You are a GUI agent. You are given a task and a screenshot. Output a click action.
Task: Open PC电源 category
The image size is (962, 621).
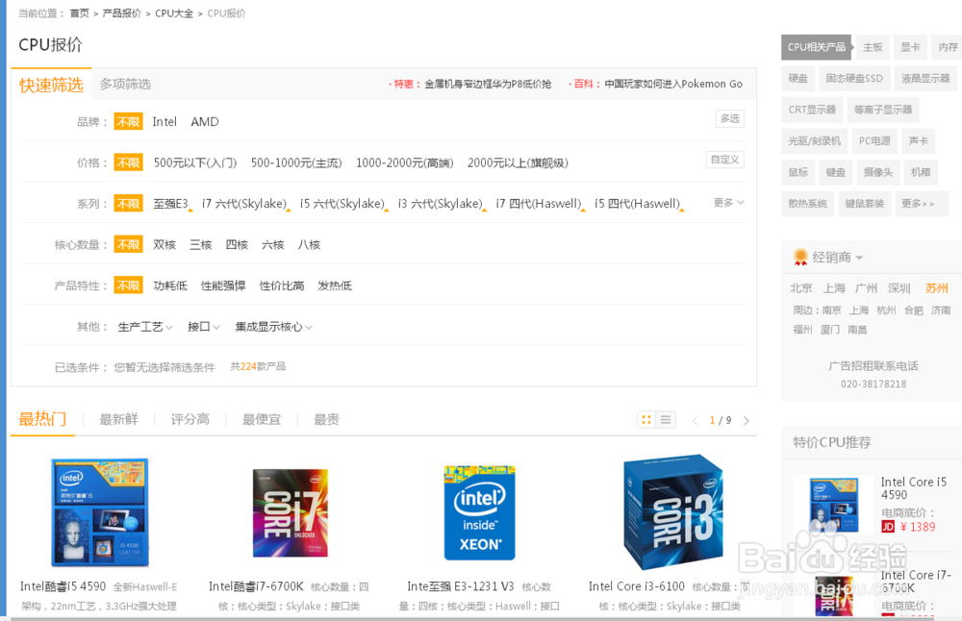(874, 141)
